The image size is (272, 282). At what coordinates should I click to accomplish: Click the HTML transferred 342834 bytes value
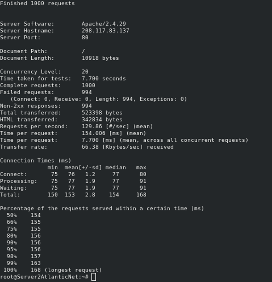[x=102, y=120]
